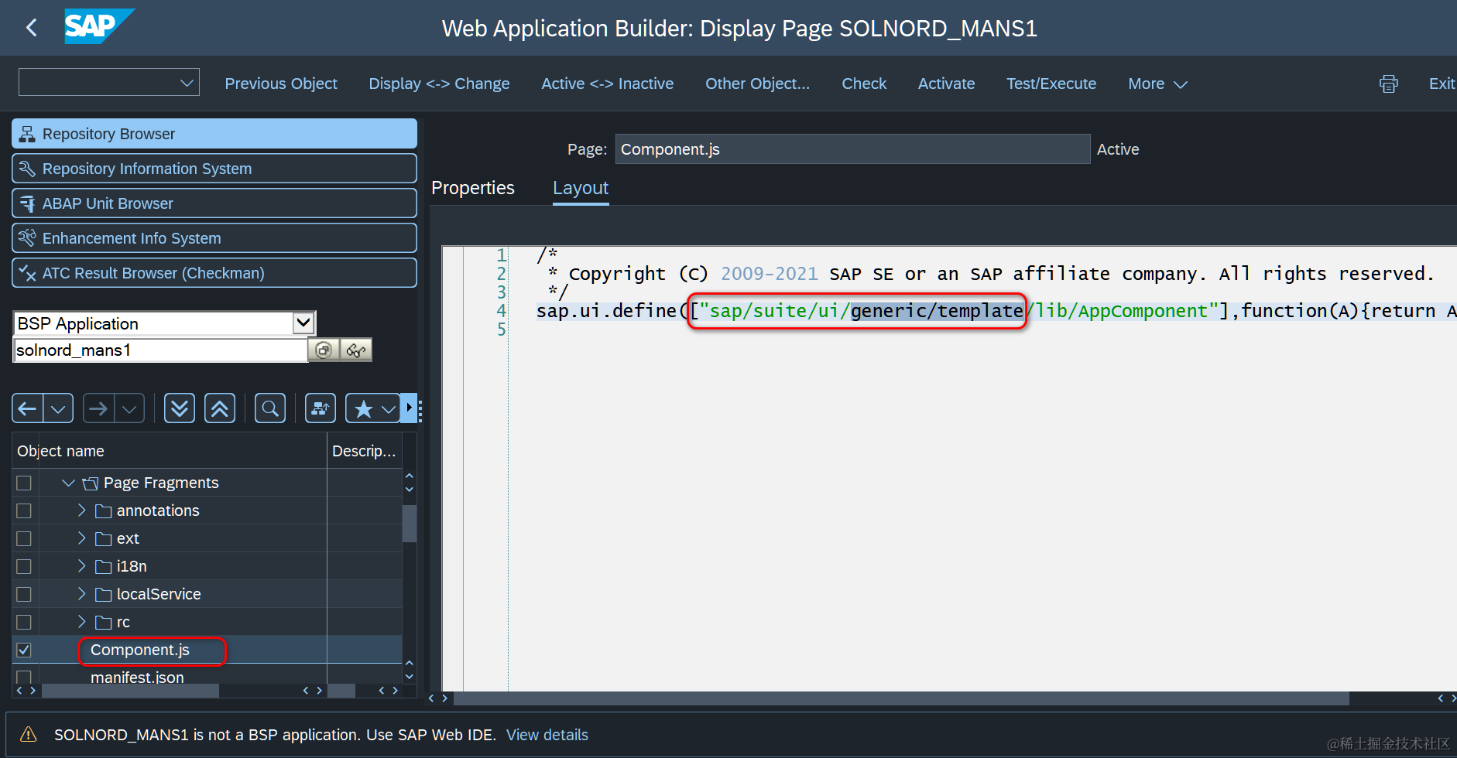Expand the rc folder
This screenshot has width=1457, height=758.
tap(81, 622)
